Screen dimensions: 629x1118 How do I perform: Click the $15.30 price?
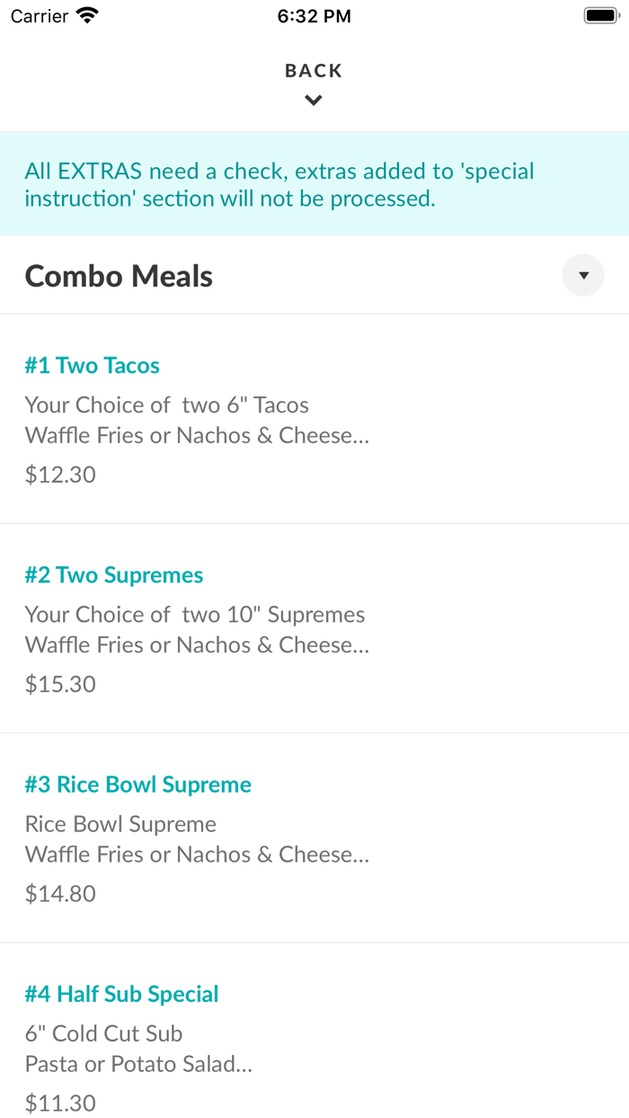(x=60, y=684)
